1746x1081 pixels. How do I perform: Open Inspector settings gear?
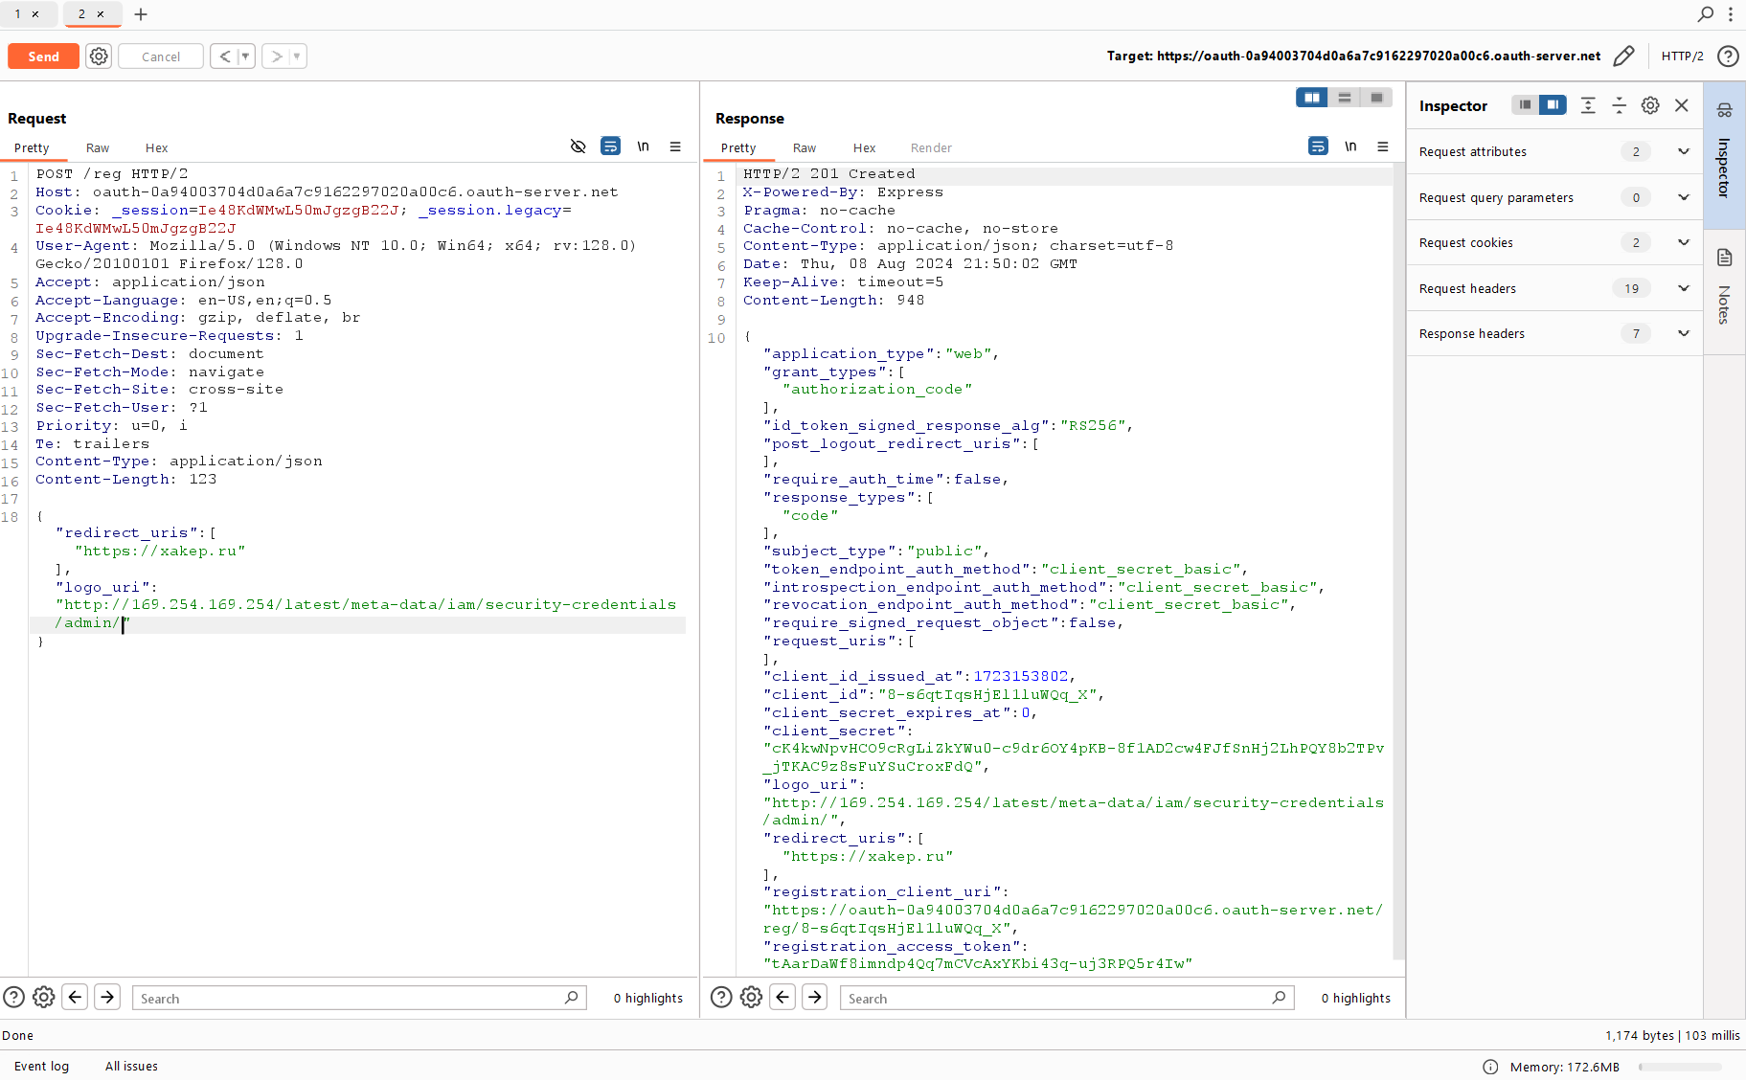[1650, 105]
